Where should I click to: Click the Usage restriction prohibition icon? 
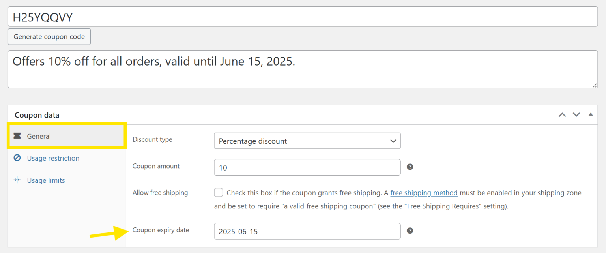[x=17, y=158]
